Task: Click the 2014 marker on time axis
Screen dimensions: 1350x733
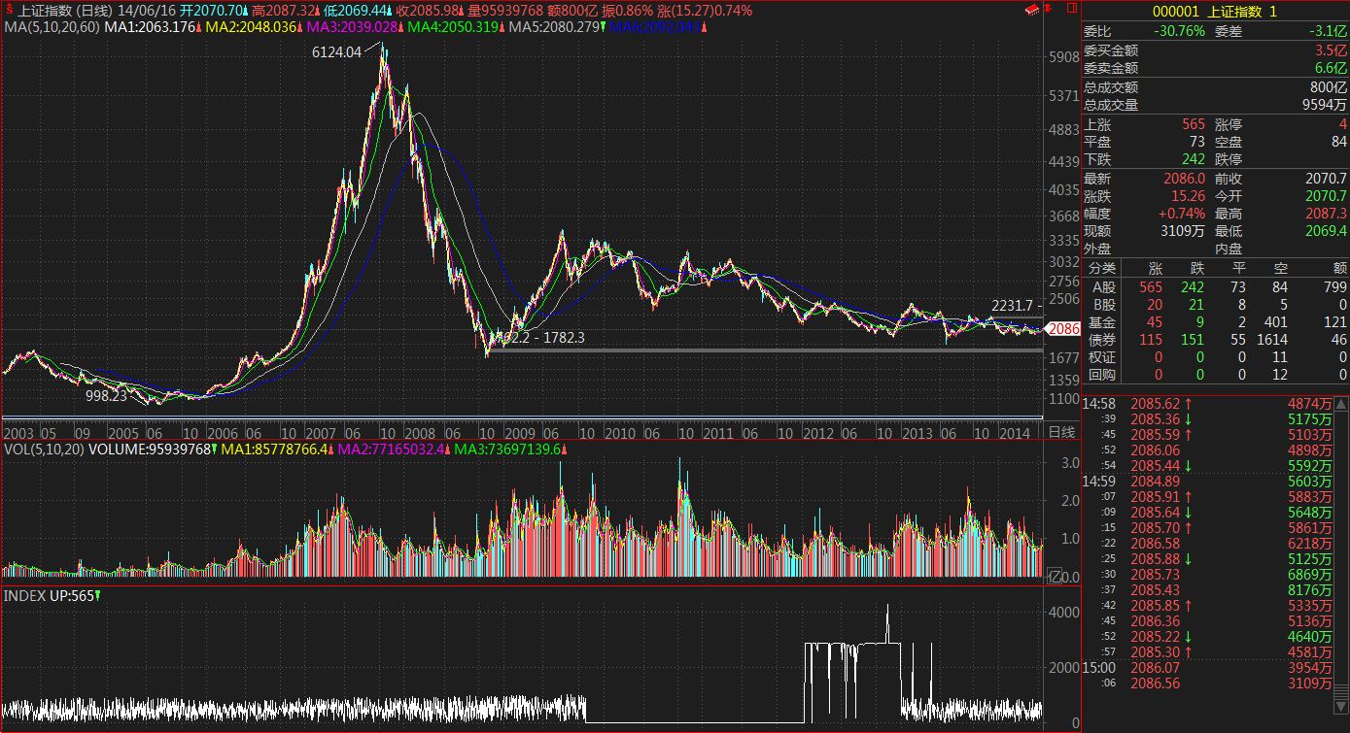Action: [1015, 432]
